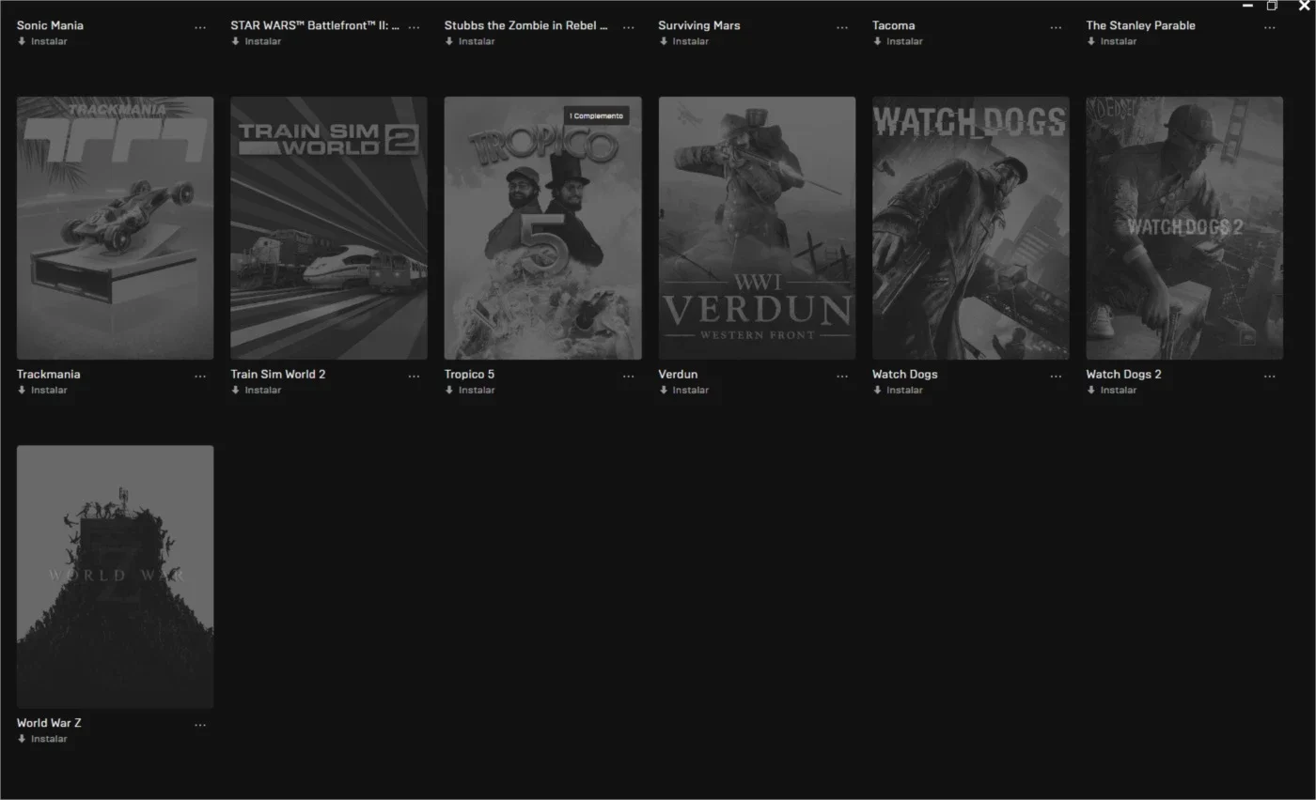Click Instalar under World War Z

click(42, 739)
